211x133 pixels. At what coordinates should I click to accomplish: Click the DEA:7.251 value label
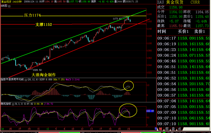coord(59,80)
